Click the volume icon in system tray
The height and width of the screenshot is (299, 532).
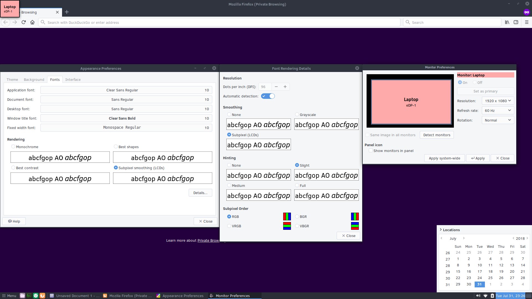coord(478,296)
